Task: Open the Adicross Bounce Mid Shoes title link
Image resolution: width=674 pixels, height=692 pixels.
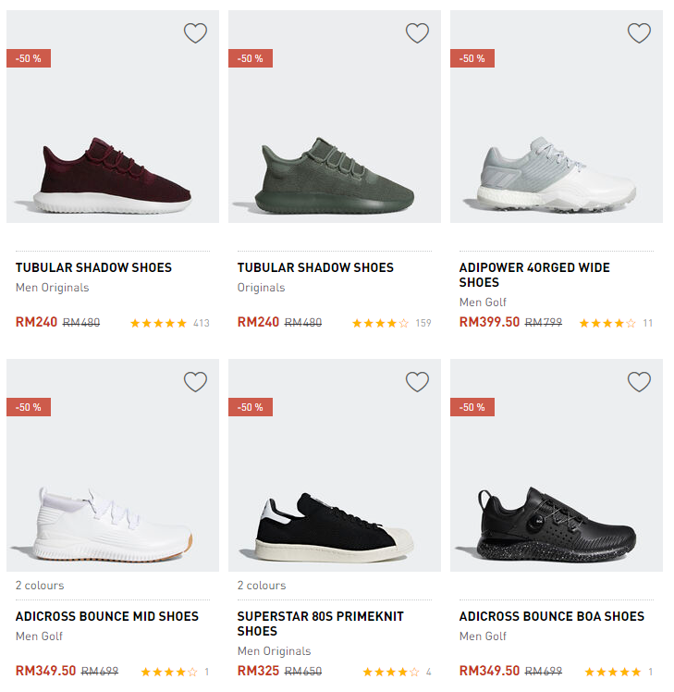Action: click(107, 616)
